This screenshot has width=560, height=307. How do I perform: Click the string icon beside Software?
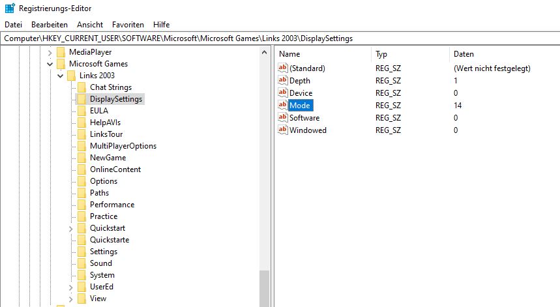[282, 117]
